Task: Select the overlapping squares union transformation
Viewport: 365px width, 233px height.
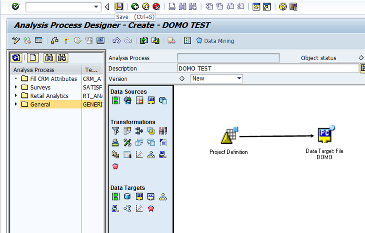Action: point(151,131)
